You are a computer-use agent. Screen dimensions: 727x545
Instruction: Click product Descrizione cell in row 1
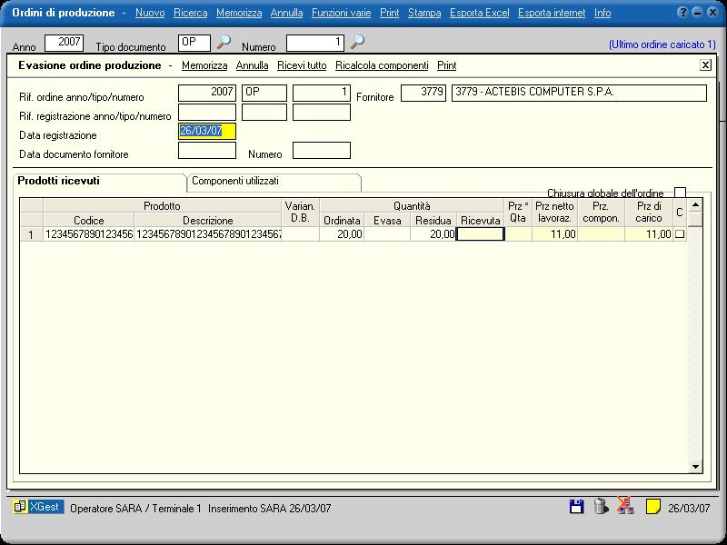(x=208, y=234)
